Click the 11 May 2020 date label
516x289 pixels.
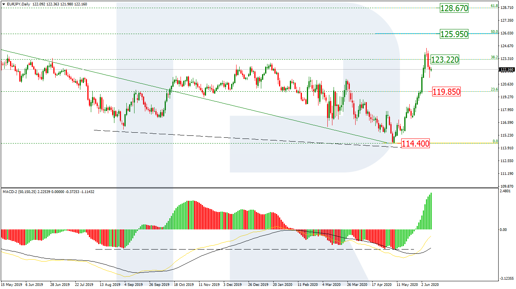point(407,284)
